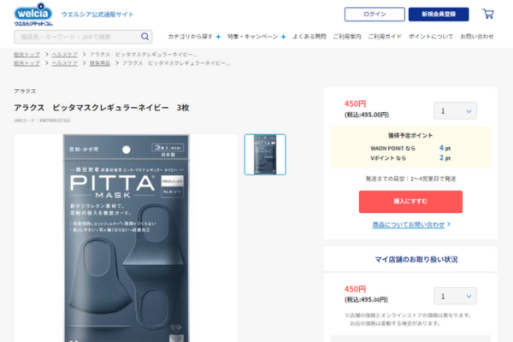Image resolution: width=513 pixels, height=342 pixels.
Task: Click the product title アラクス ピッタマスクレギュラーネイビー 3枚
Action: point(102,108)
